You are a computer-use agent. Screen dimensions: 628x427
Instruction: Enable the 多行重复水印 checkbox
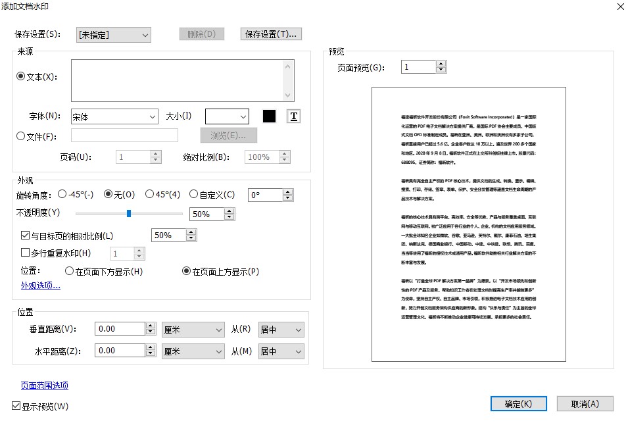point(24,253)
